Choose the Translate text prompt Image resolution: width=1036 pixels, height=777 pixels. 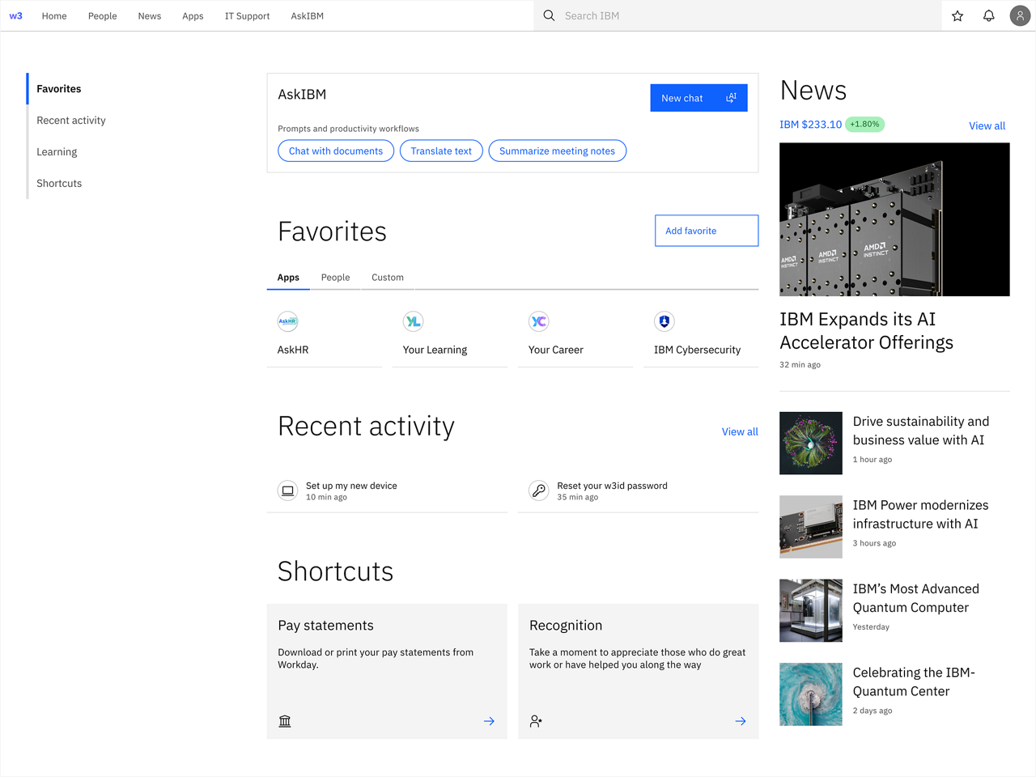(441, 151)
